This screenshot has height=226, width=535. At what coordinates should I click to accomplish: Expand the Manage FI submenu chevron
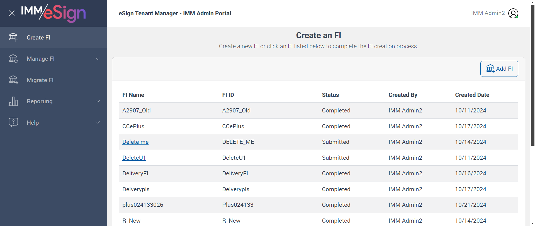click(x=98, y=59)
